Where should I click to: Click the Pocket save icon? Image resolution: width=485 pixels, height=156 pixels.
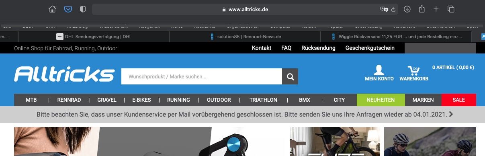[68, 9]
